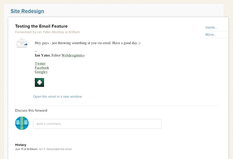Click the Discuss this forward heading
Viewport: 233px width, 159px height.
[31, 111]
